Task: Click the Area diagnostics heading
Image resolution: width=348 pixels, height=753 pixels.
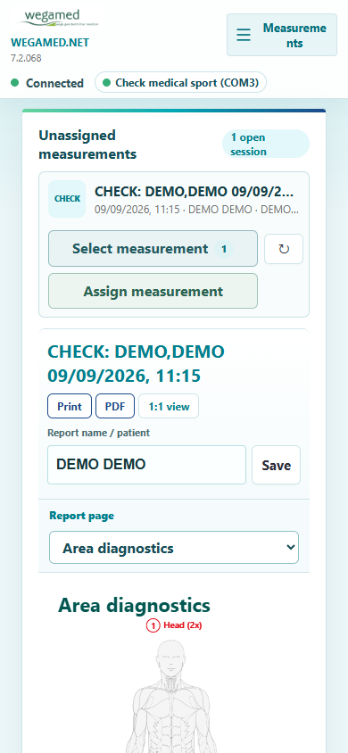Action: click(x=134, y=606)
